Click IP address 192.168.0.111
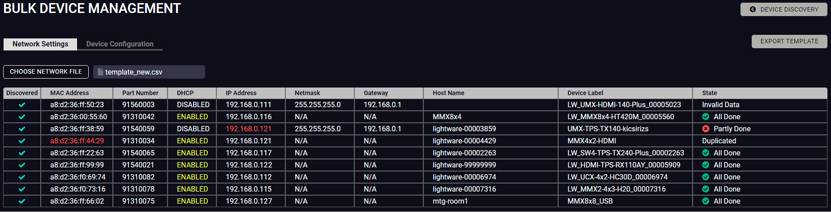The width and height of the screenshot is (831, 213). tap(249, 104)
